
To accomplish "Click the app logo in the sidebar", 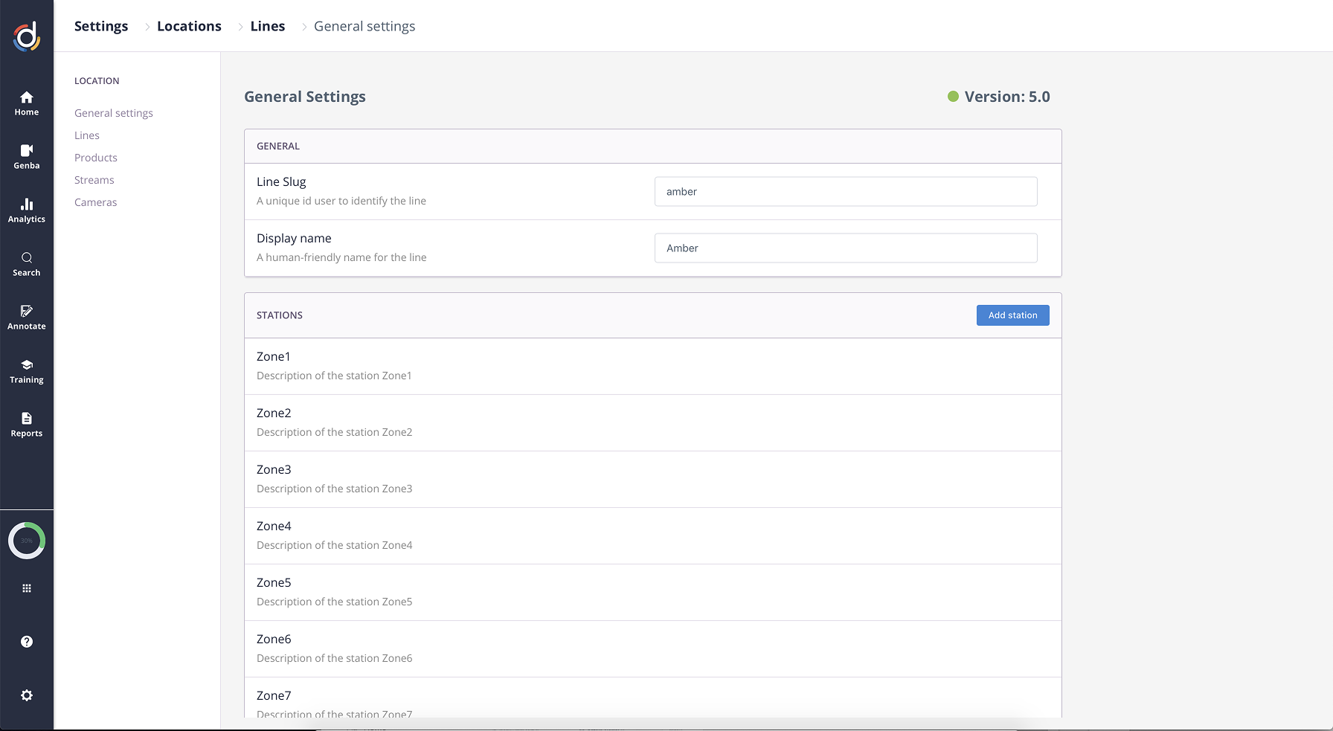I will click(27, 36).
